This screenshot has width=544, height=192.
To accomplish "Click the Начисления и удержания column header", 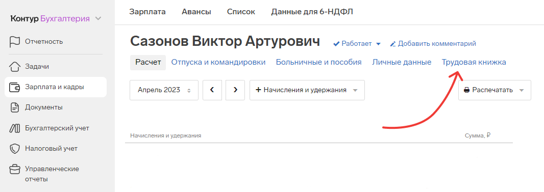I will click(x=166, y=135).
